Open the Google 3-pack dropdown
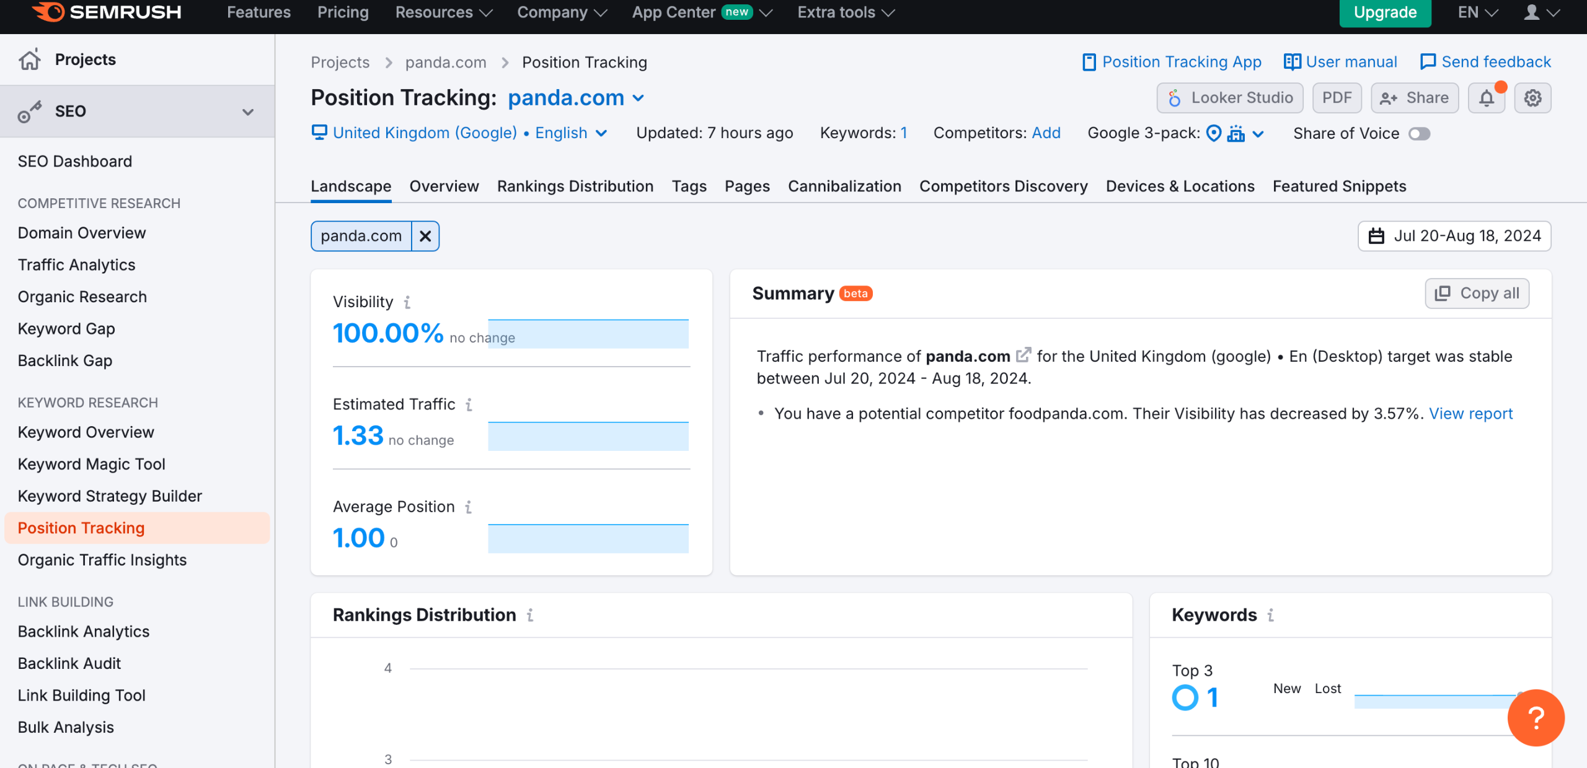 (x=1258, y=134)
